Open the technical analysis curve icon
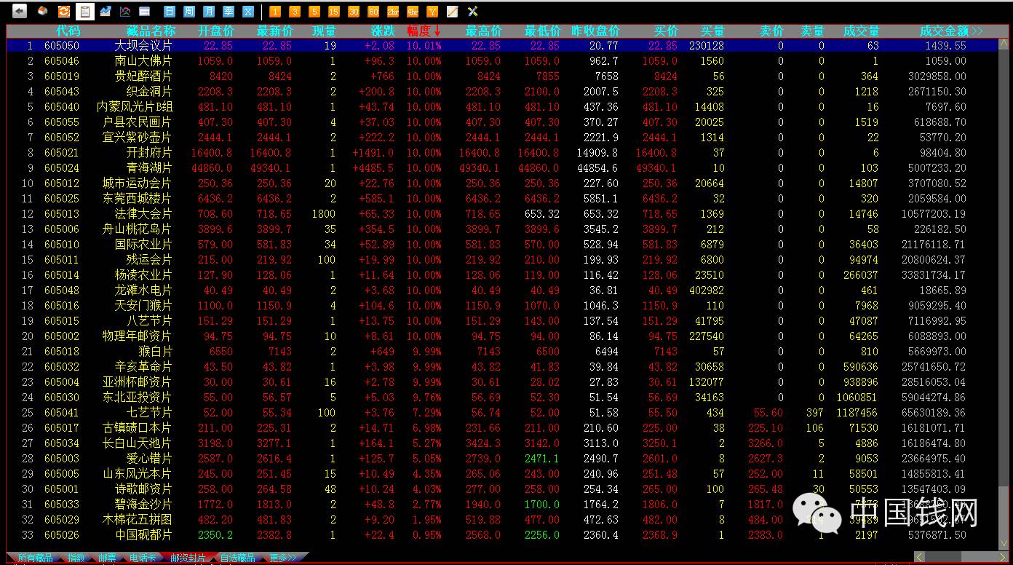 pyautogui.click(x=125, y=11)
